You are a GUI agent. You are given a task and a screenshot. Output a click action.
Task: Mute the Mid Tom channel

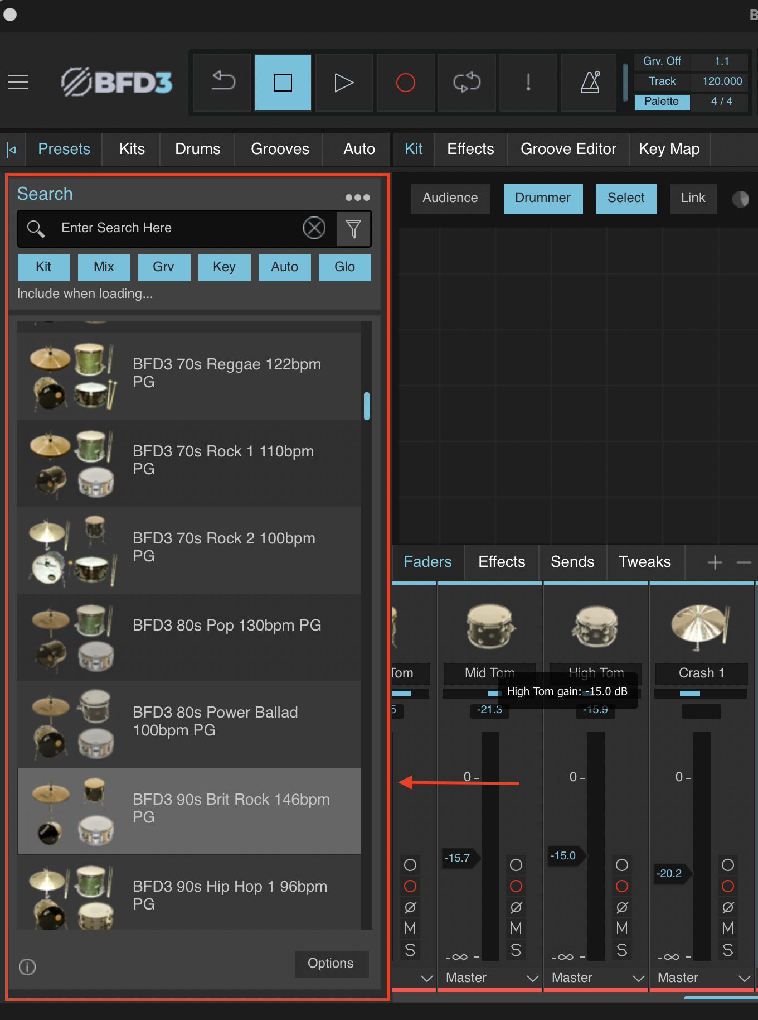tap(516, 928)
